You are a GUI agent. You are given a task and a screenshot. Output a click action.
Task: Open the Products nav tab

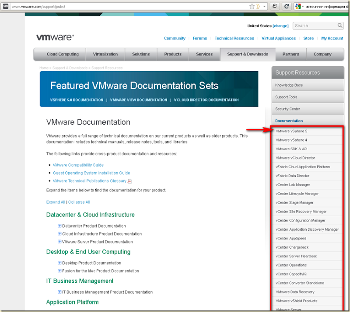click(x=173, y=54)
